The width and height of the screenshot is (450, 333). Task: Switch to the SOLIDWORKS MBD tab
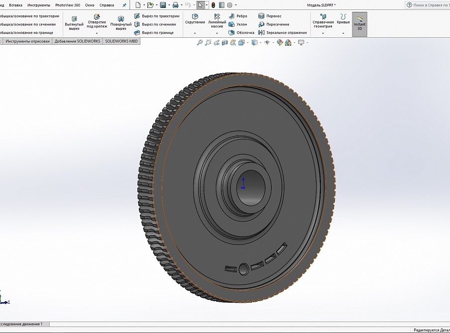click(x=121, y=42)
